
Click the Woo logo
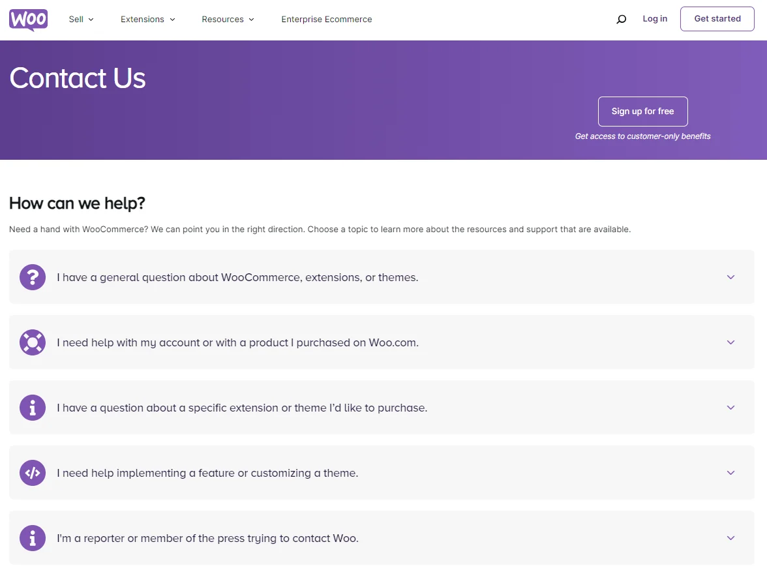click(x=29, y=20)
